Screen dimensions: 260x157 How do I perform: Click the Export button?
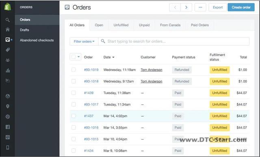(218, 7)
